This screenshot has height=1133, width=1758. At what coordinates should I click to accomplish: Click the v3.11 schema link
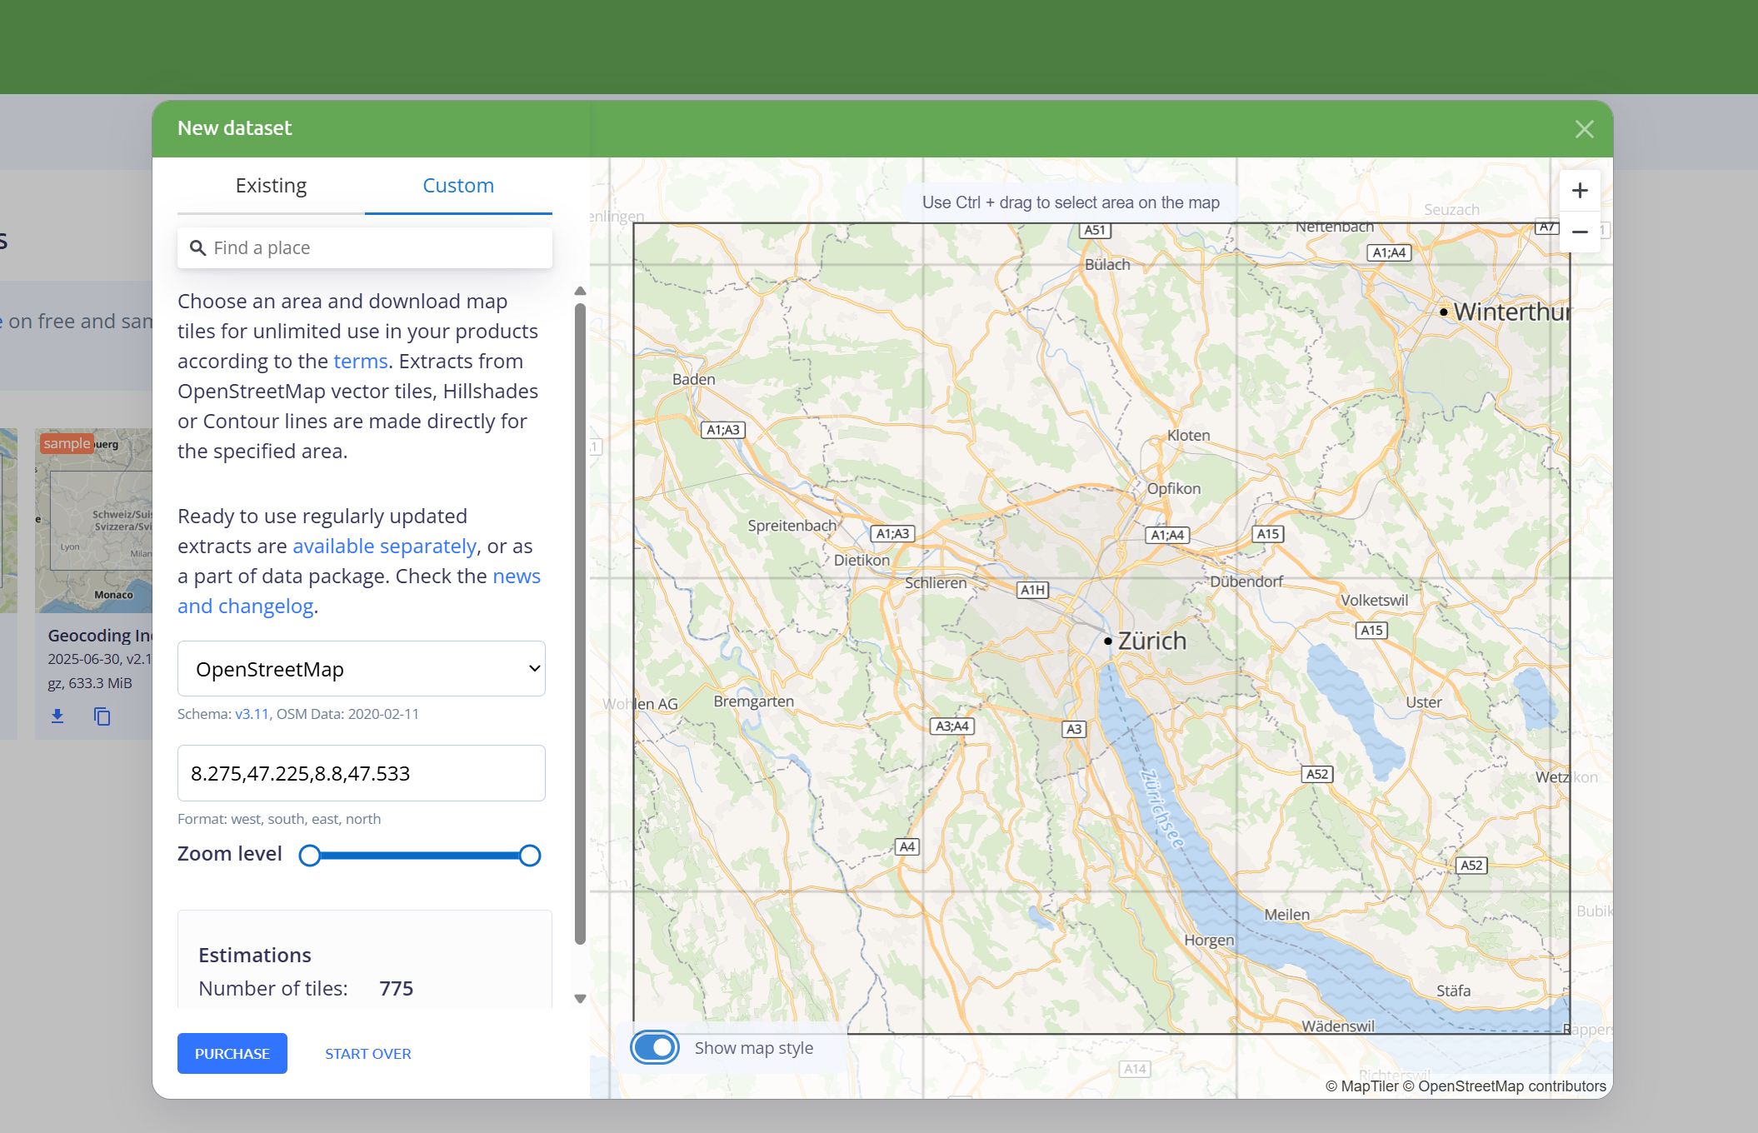(252, 714)
